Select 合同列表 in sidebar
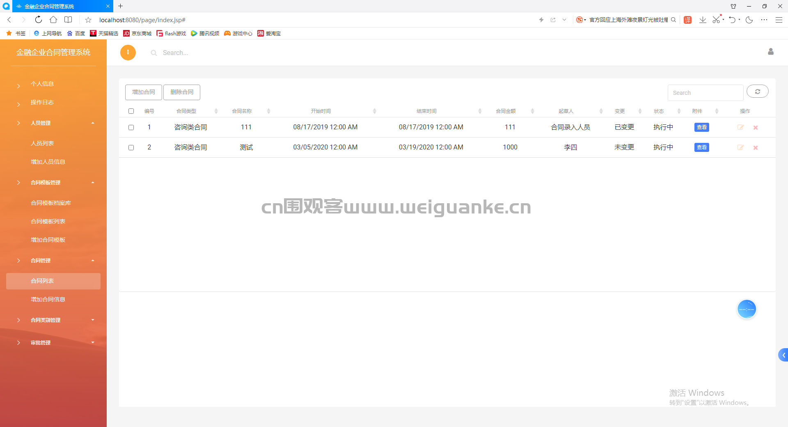Screen dimensions: 788x427 point(53,281)
